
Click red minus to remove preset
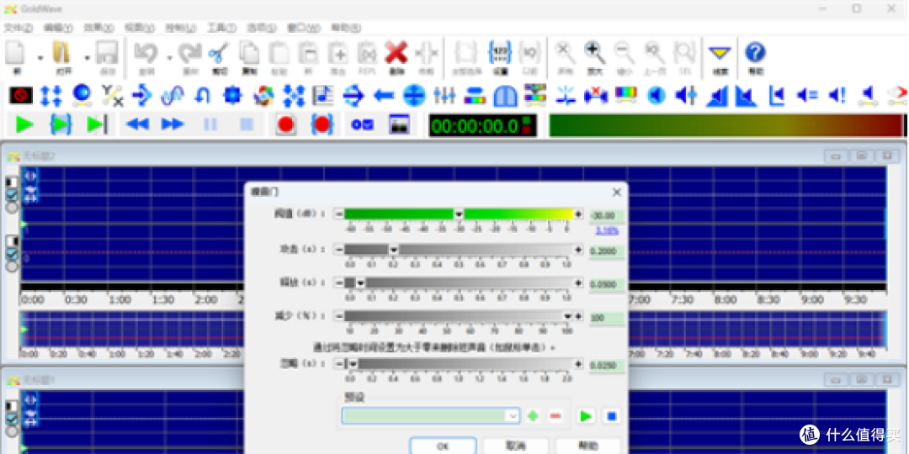pyautogui.click(x=555, y=416)
